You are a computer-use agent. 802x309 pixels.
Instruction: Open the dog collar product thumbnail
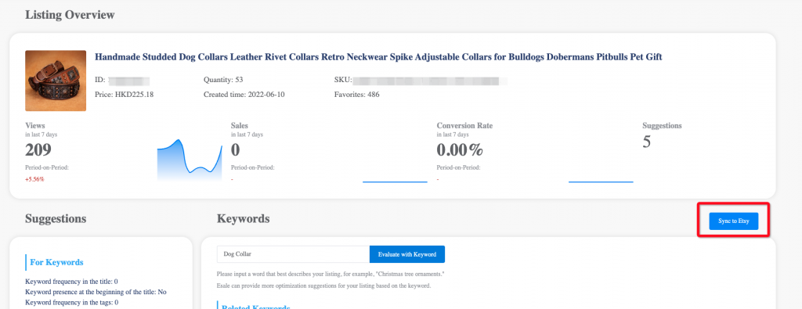(x=56, y=81)
